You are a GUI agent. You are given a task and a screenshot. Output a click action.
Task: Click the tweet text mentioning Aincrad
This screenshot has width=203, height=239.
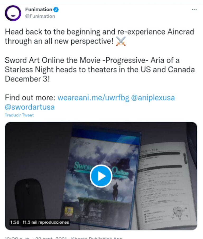(x=99, y=36)
